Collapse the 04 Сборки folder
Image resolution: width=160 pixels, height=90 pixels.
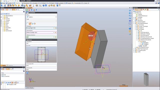click(x=135, y=29)
